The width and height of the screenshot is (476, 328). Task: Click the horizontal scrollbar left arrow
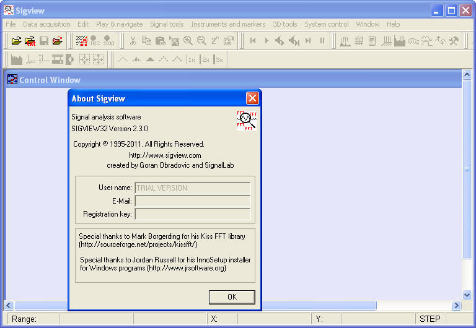(x=9, y=305)
